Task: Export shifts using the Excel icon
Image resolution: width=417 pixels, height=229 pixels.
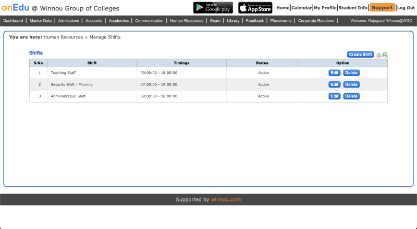Action: 385,55
